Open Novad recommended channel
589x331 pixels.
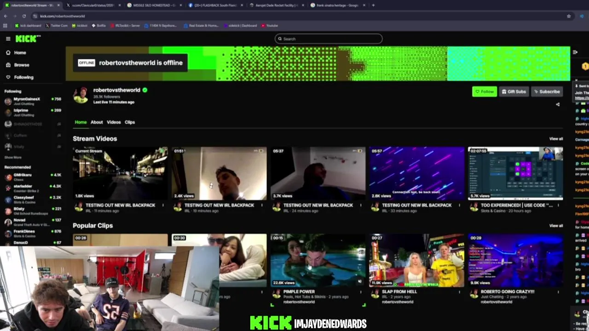click(x=32, y=222)
